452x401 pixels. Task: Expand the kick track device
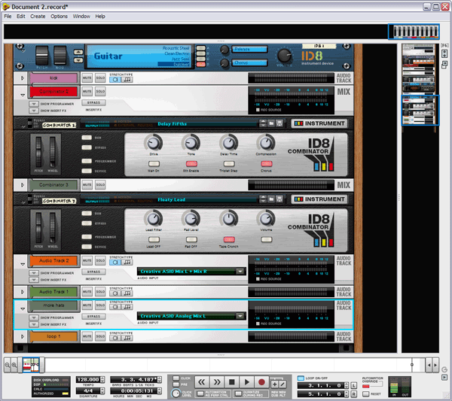(x=23, y=77)
